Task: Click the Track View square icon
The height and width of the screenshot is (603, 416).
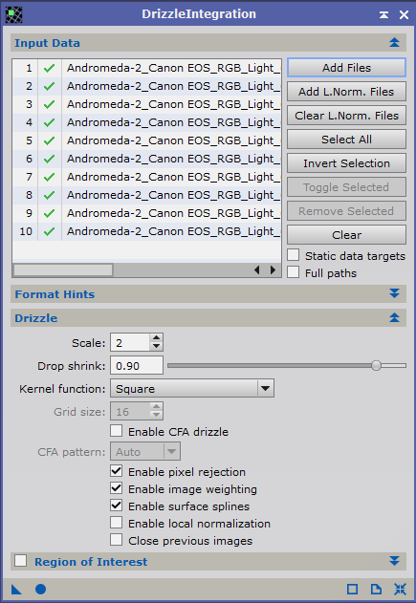Action: (x=352, y=590)
